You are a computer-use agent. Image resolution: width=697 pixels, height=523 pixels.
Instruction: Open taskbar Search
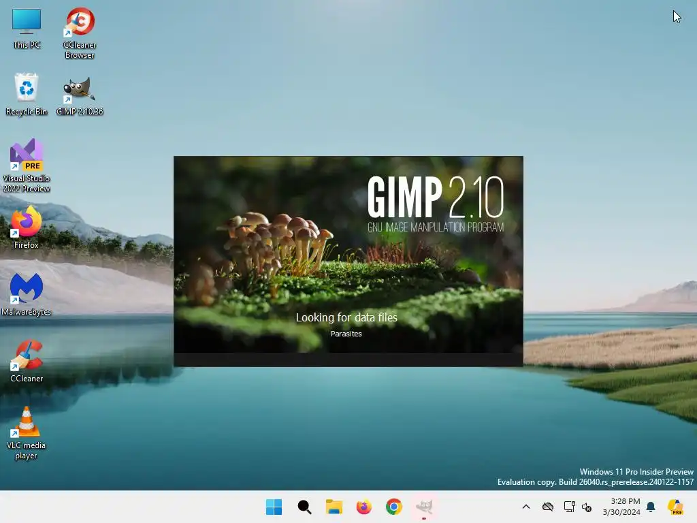click(304, 507)
